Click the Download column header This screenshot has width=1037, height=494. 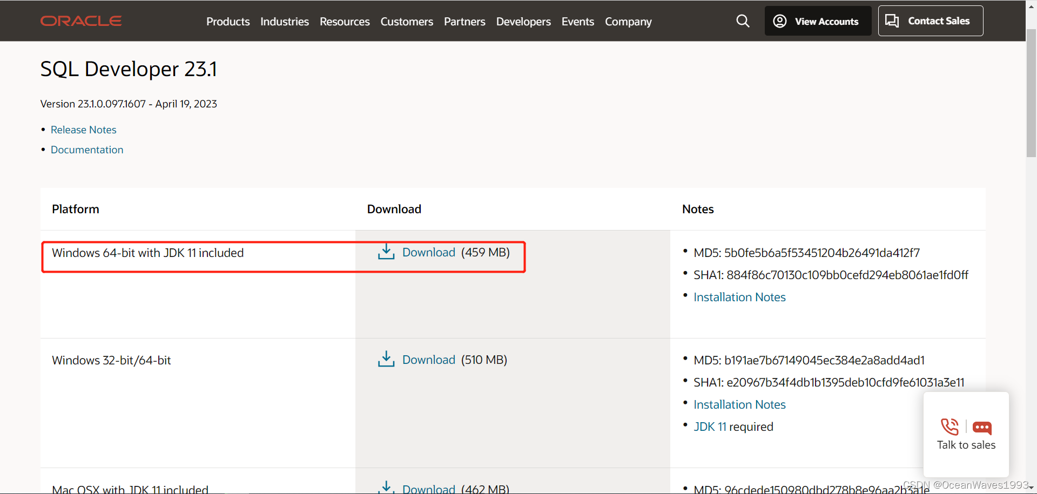tap(394, 209)
